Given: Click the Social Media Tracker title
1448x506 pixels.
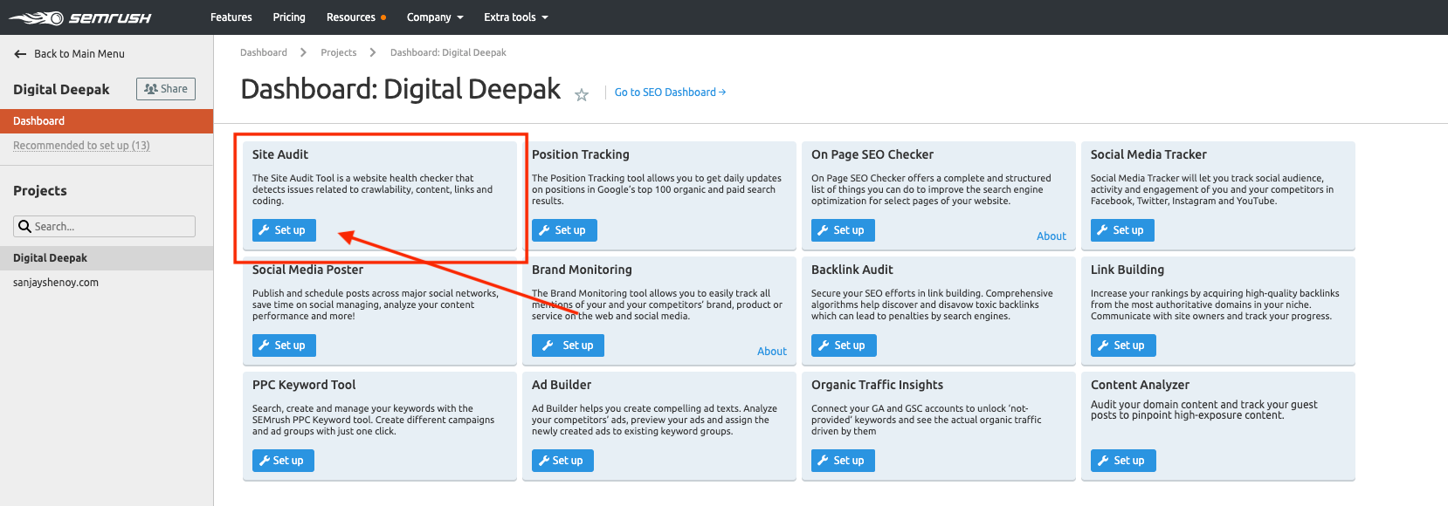Looking at the screenshot, I should tap(1148, 154).
